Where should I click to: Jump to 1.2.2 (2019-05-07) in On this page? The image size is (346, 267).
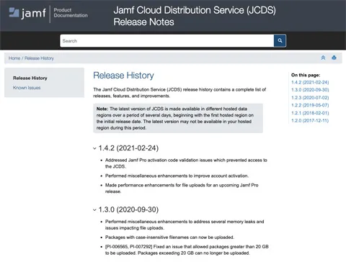310,105
